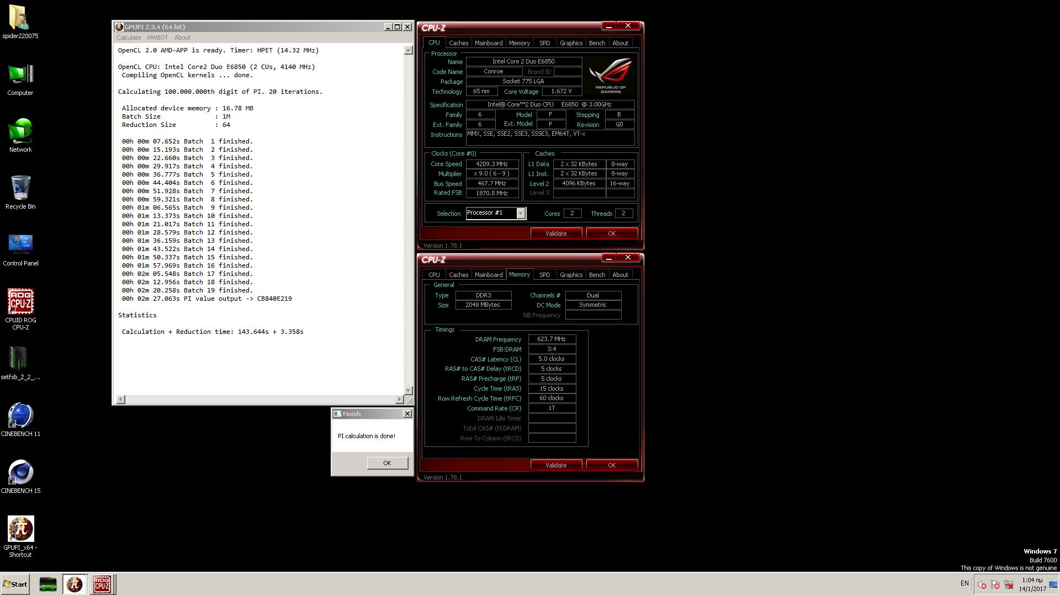The image size is (1060, 596).
Task: Click OK in the Finish dialog
Action: pyautogui.click(x=387, y=463)
